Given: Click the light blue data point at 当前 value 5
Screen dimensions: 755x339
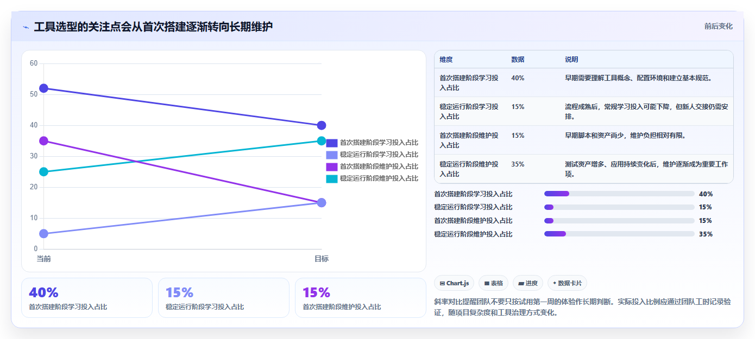Looking at the screenshot, I should coord(44,234).
